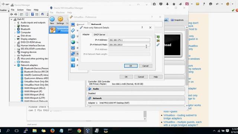
Task: Click the VM preview thumbnail
Action: 173,45
